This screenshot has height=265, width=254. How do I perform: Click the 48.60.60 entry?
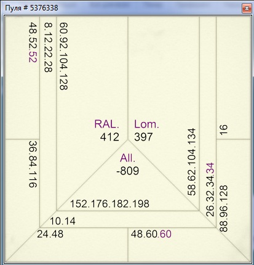point(151,234)
